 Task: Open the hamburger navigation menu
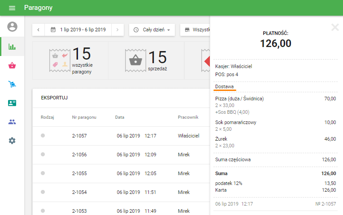pyautogui.click(x=12, y=8)
